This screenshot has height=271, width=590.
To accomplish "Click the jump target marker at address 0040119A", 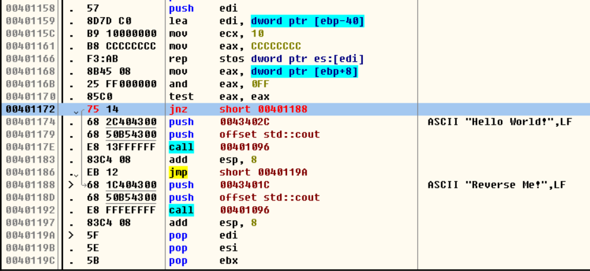I will [x=71, y=235].
